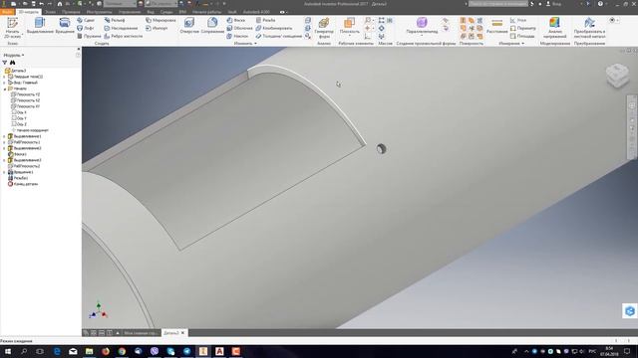
Task: Open the Инструменты ribbon tab
Action: [99, 12]
